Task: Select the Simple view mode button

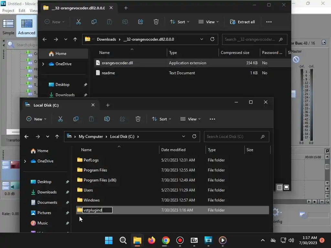Action: 8,26
